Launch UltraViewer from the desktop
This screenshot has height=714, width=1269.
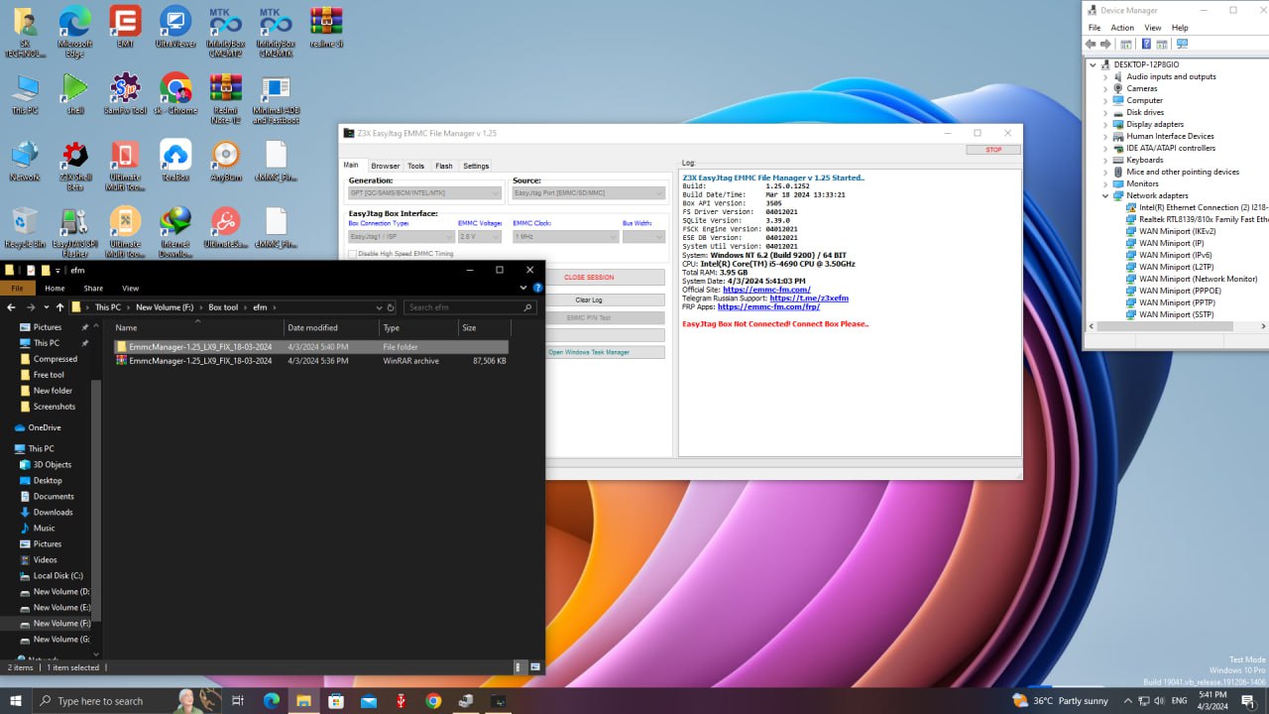175,27
